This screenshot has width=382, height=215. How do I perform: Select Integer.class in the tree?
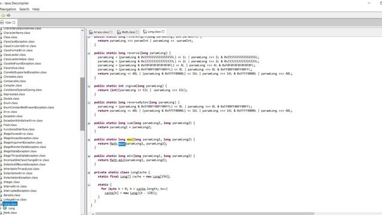11,182
